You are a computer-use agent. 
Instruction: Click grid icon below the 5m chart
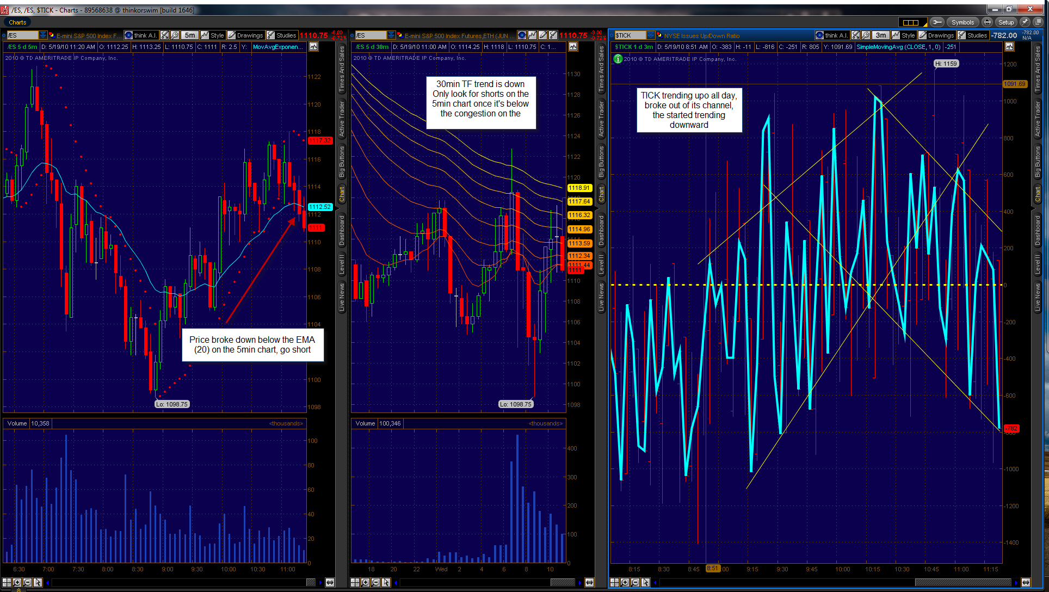[x=7, y=582]
